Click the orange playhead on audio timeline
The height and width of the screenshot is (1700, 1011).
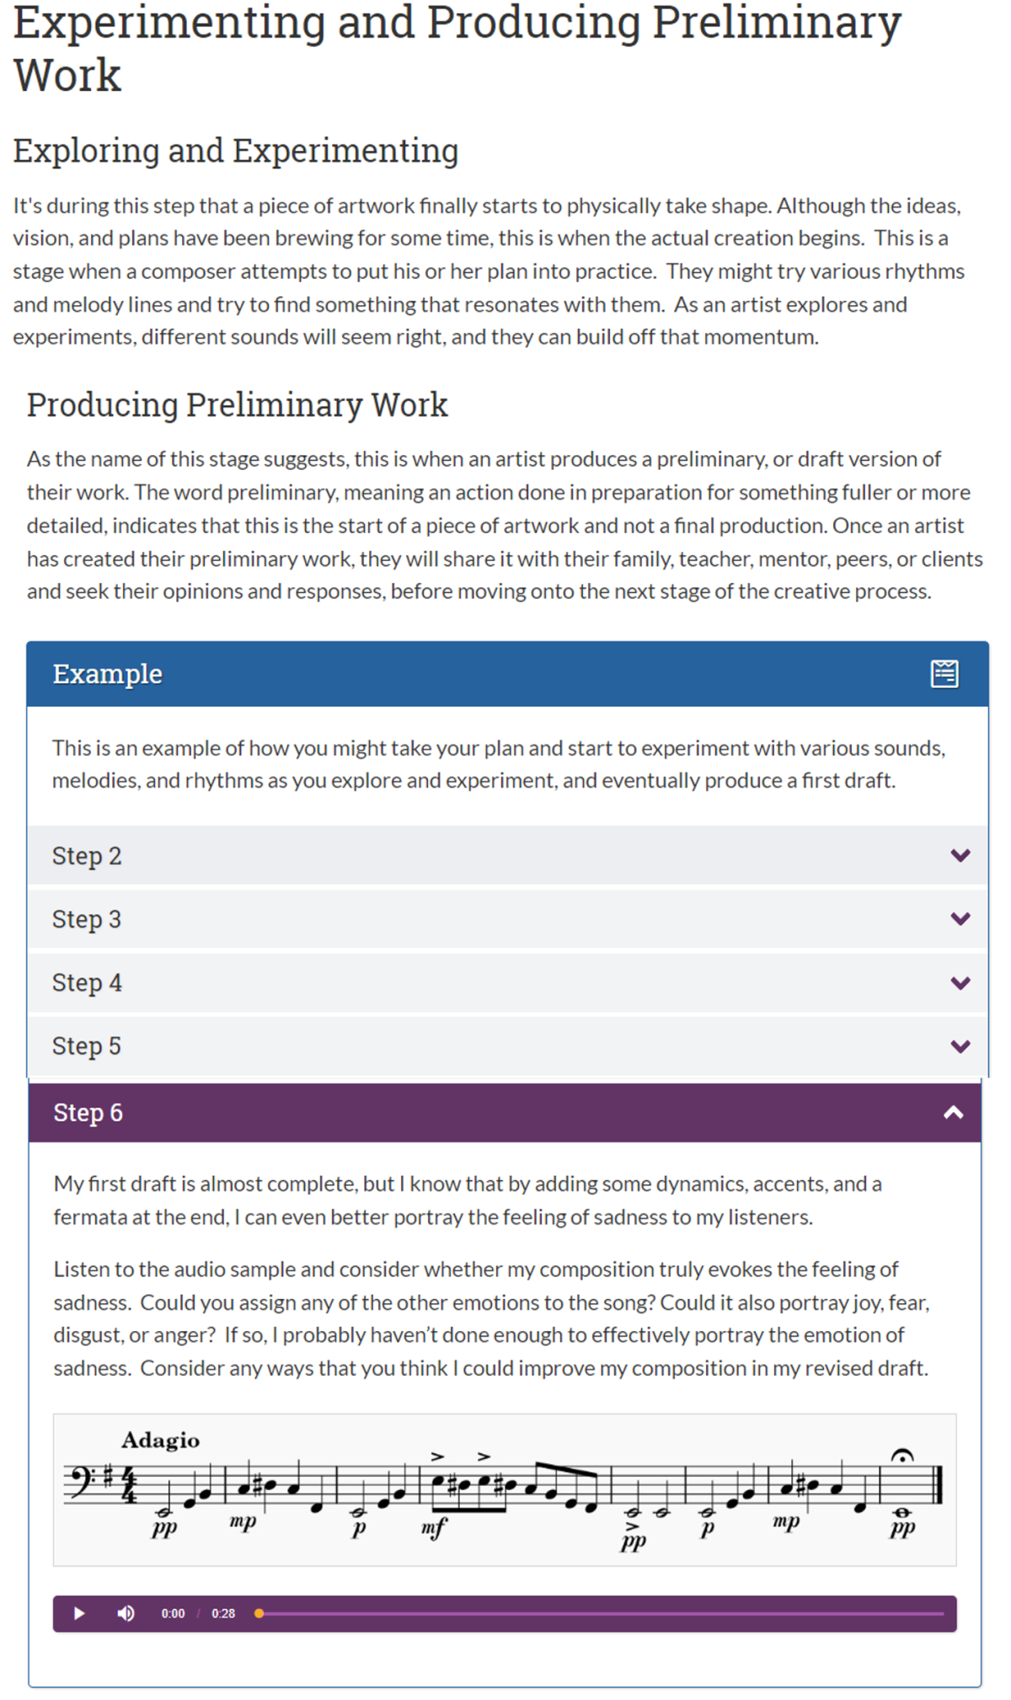point(259,1613)
